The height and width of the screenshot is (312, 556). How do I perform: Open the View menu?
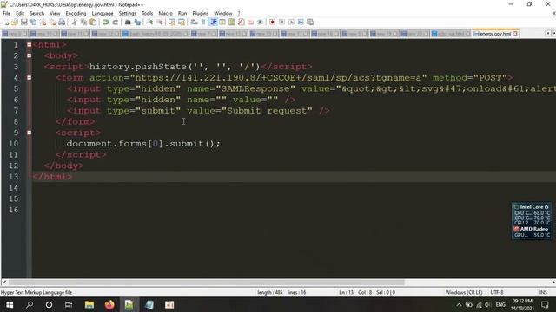pos(55,14)
